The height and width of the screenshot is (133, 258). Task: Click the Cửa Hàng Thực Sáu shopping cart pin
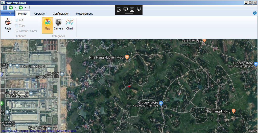[x=161, y=103]
